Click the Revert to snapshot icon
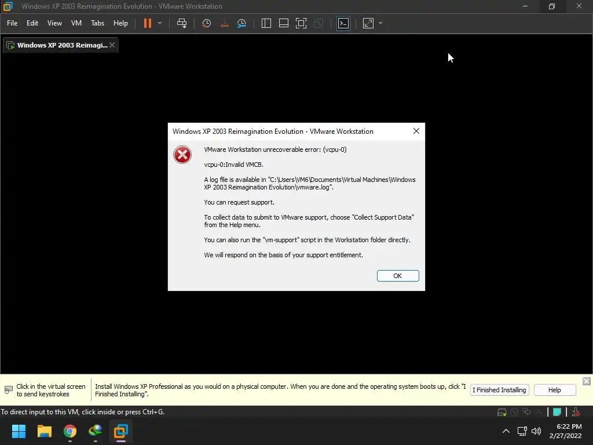Viewport: 593px width, 445px height. pyautogui.click(x=224, y=23)
